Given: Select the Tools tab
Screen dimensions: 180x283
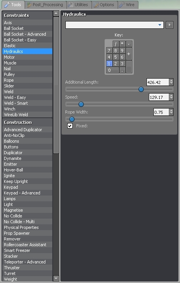Looking at the screenshot, I should pos(13,5).
